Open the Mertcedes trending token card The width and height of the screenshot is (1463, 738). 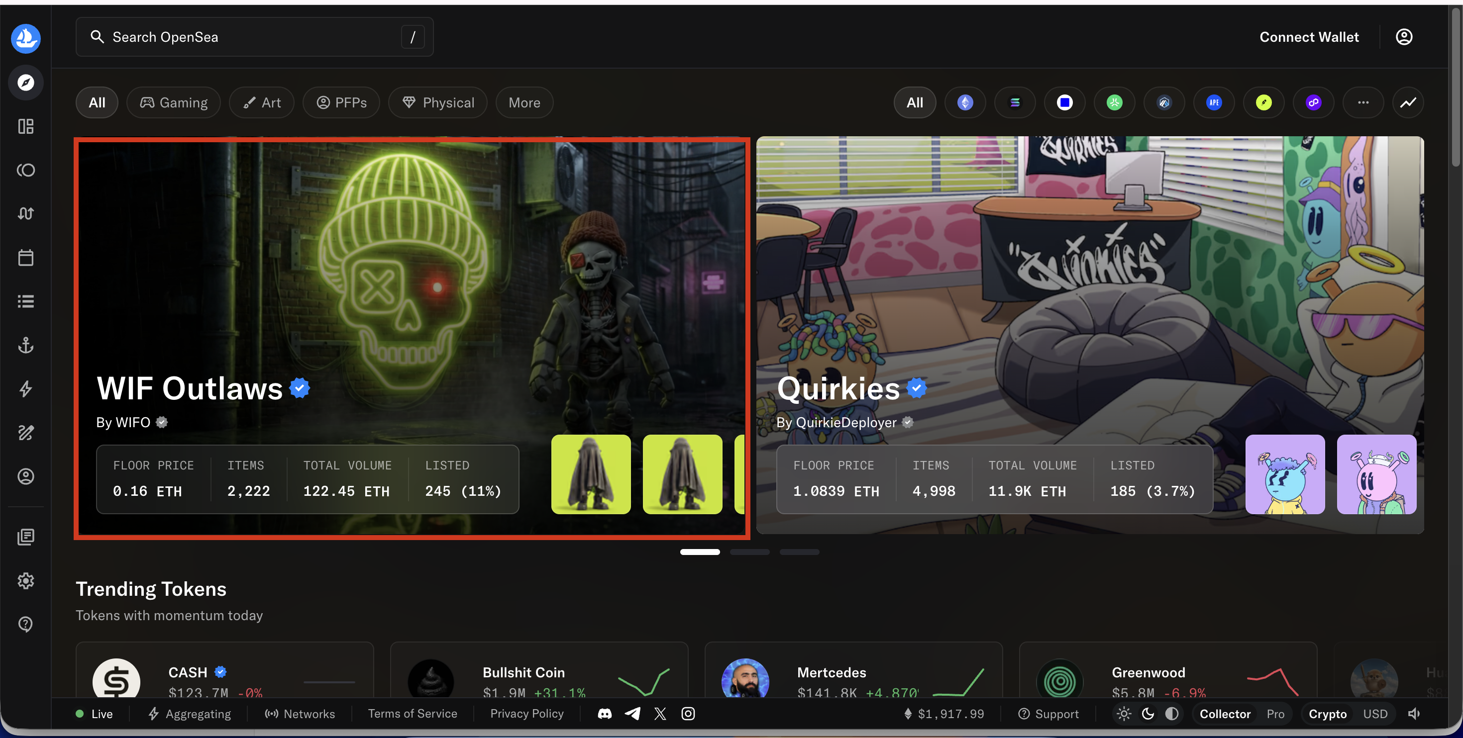(x=853, y=670)
